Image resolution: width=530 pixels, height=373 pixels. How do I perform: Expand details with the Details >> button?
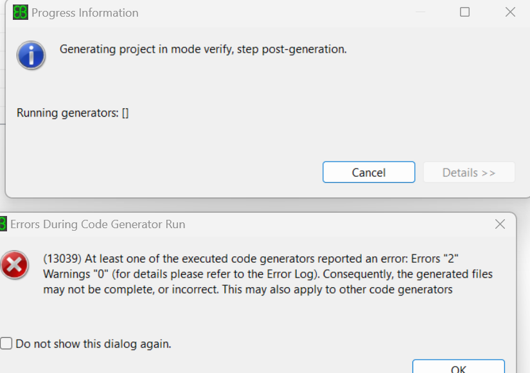click(469, 172)
